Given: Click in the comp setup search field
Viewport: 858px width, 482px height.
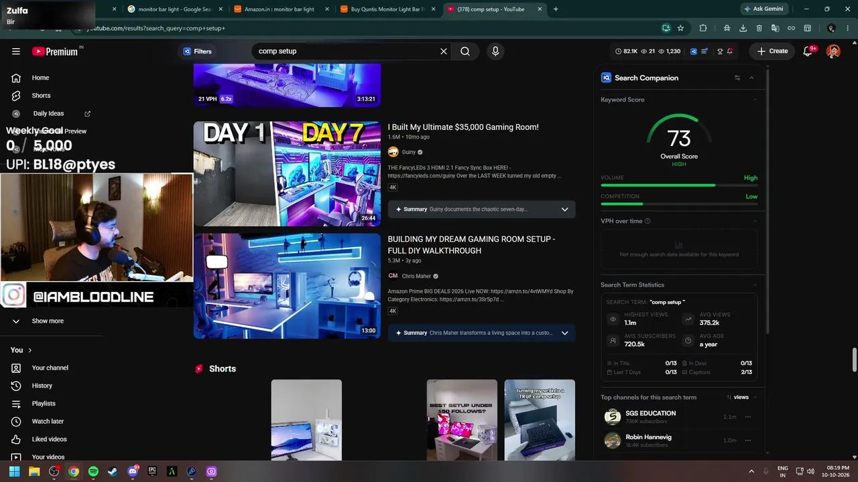Looking at the screenshot, I should pos(345,51).
